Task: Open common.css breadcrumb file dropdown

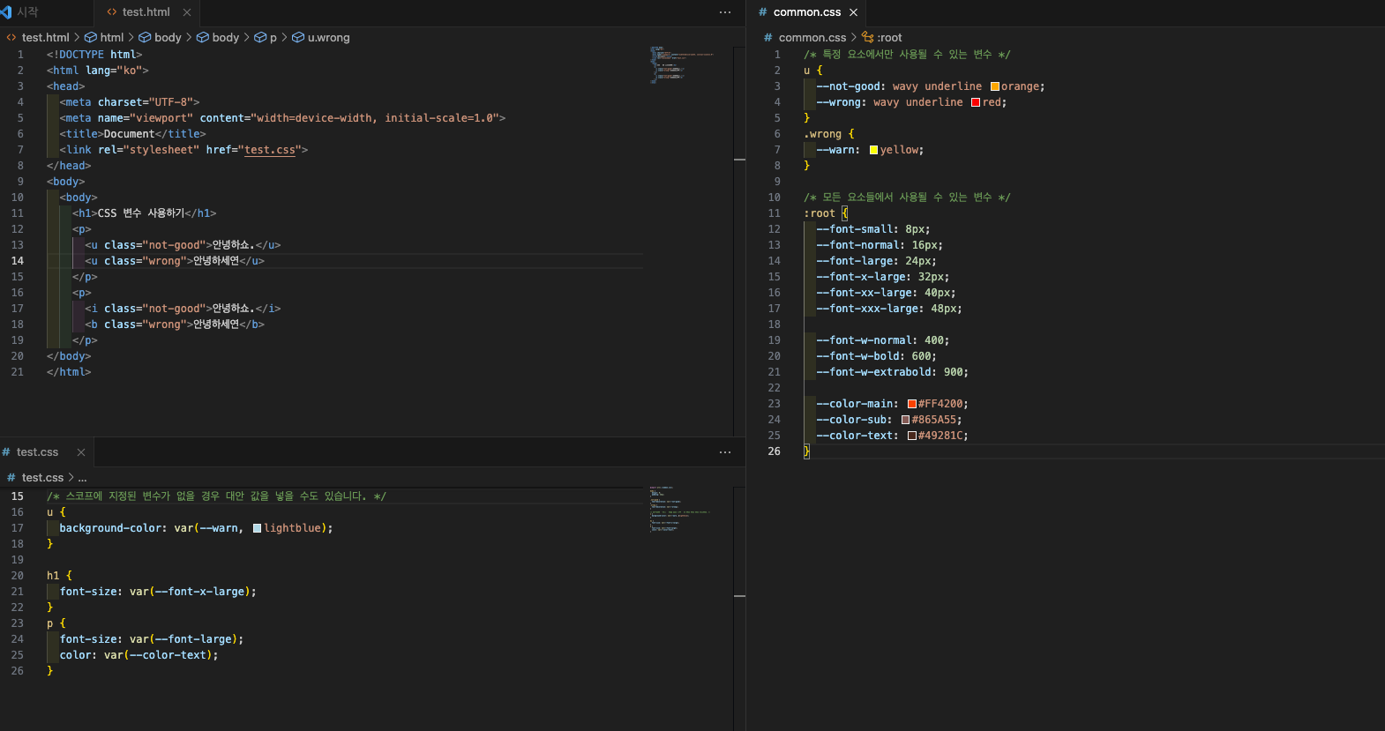Action: (812, 38)
